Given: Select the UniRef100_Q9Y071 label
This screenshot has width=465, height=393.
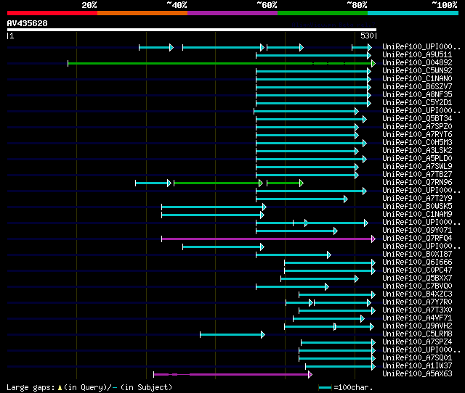Looking at the screenshot, I should pos(417,231).
